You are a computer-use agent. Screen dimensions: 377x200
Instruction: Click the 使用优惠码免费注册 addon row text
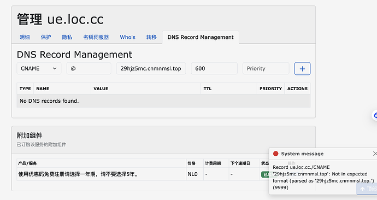(79, 174)
